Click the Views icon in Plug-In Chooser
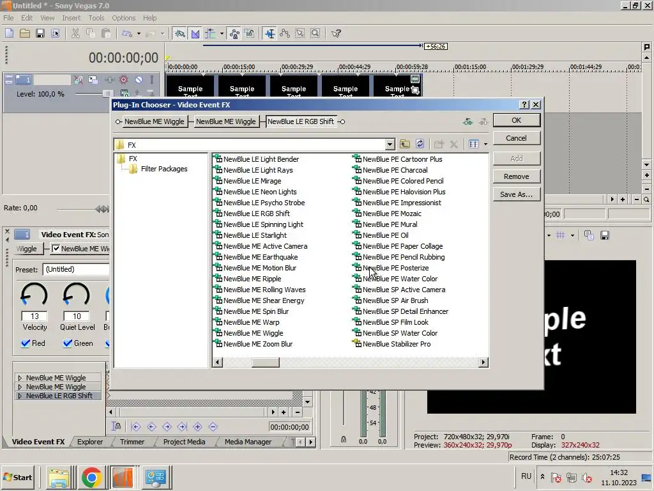The height and width of the screenshot is (491, 654). (474, 144)
